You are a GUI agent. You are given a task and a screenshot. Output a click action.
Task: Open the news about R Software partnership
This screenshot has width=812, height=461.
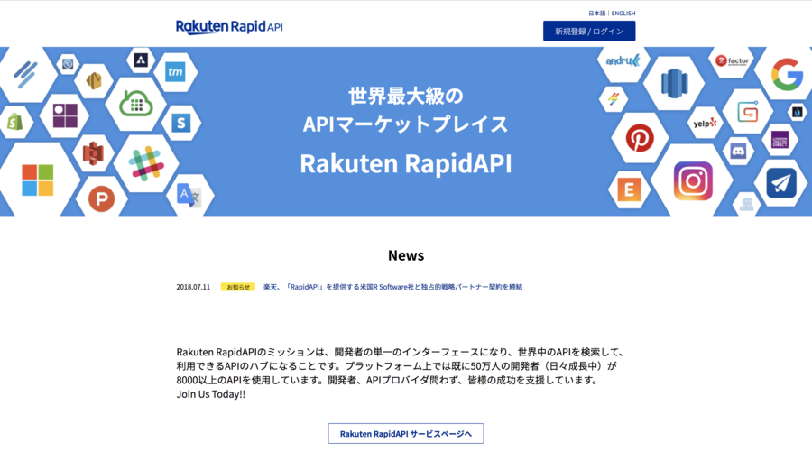pos(392,287)
